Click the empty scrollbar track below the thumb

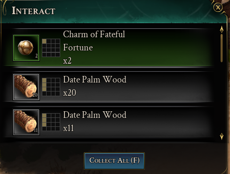[222, 98]
